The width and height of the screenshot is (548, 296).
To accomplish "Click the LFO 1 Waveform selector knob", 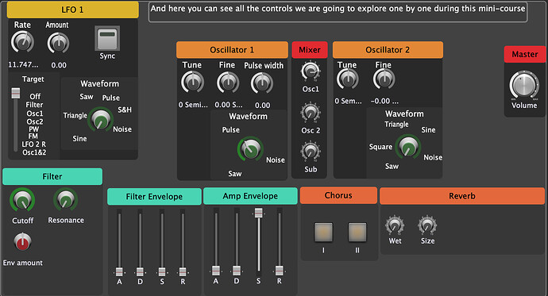I will [101, 119].
